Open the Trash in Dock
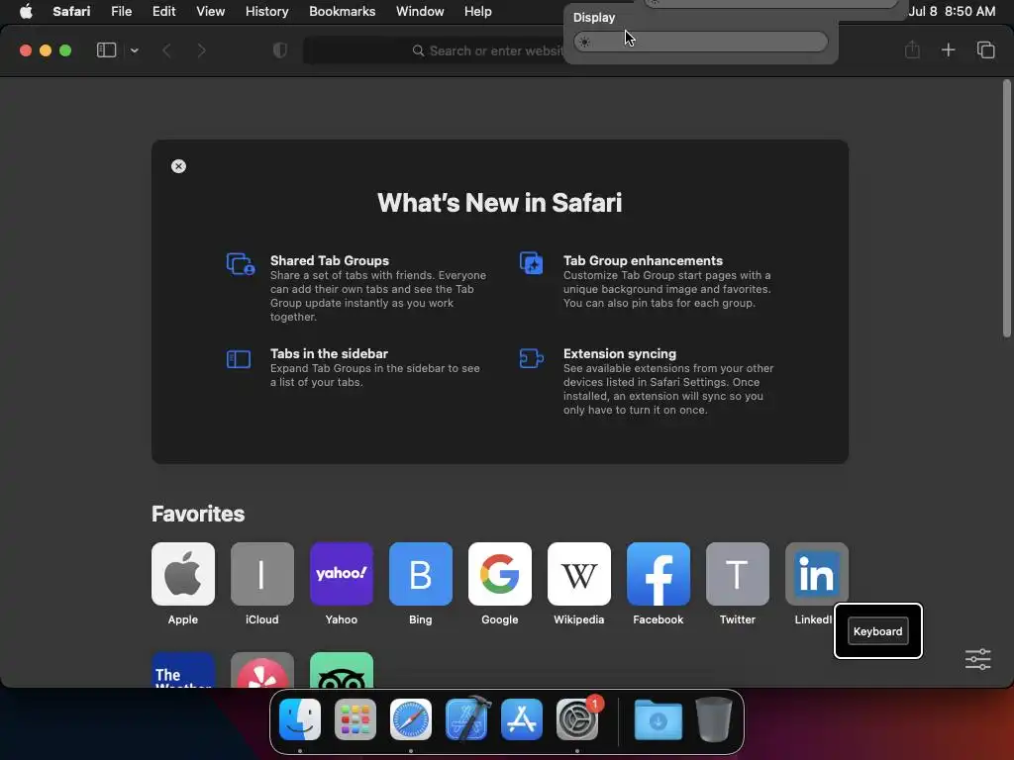This screenshot has height=760, width=1014. pos(713,719)
